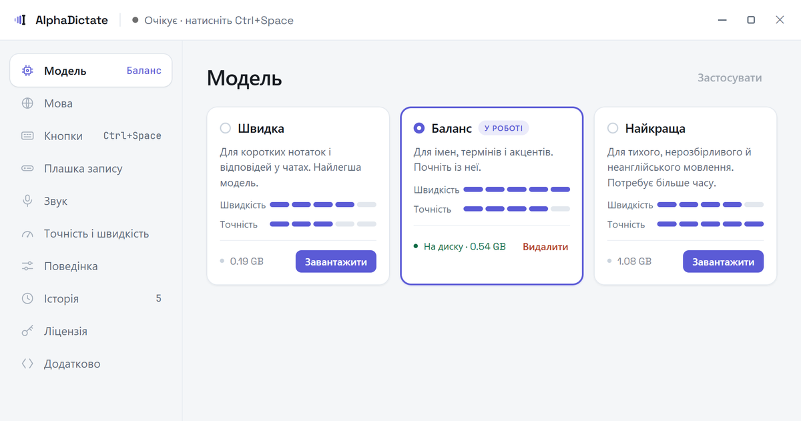Image resolution: width=801 pixels, height=421 pixels.
Task: Open the Модель settings section
Action: pyautogui.click(x=91, y=71)
